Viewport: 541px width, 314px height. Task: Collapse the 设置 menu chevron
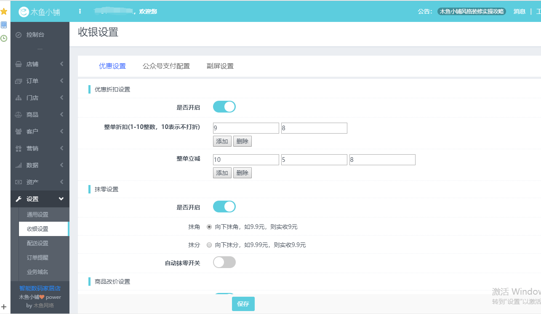point(61,199)
